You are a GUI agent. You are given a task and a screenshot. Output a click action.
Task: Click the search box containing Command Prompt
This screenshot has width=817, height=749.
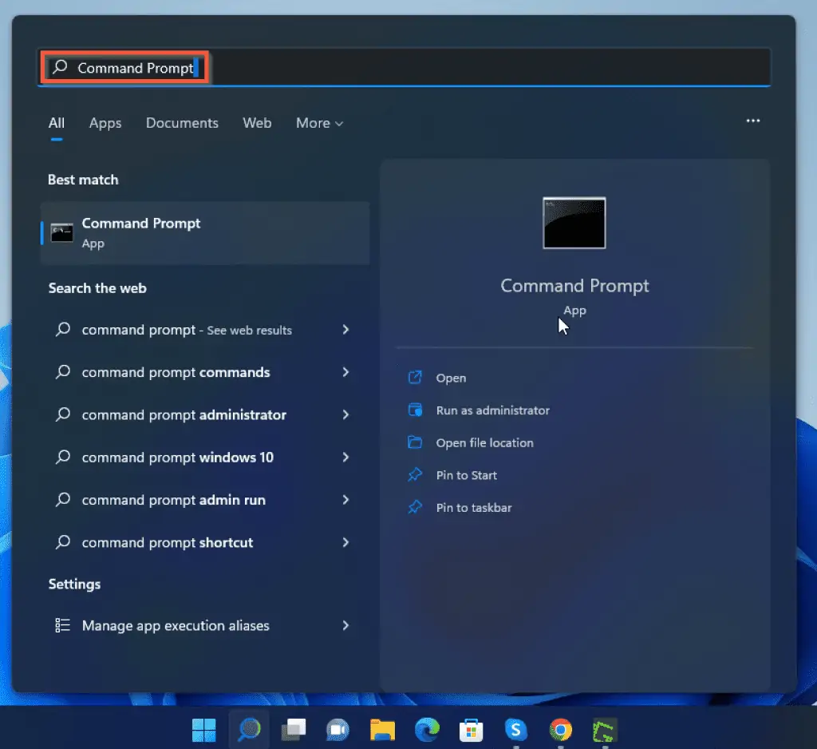404,67
